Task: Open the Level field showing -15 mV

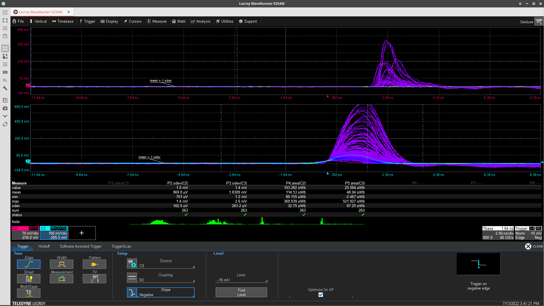Action: 242,280
